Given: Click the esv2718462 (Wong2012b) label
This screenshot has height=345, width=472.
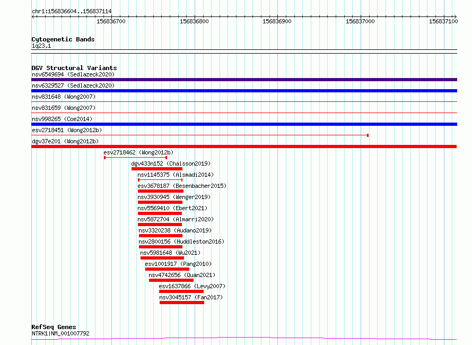Looking at the screenshot, I should click(138, 152).
